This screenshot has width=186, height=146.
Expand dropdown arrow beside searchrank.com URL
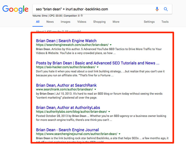tap(95, 89)
